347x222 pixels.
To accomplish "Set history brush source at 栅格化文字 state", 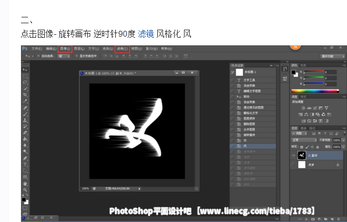I will [x=232, y=113].
